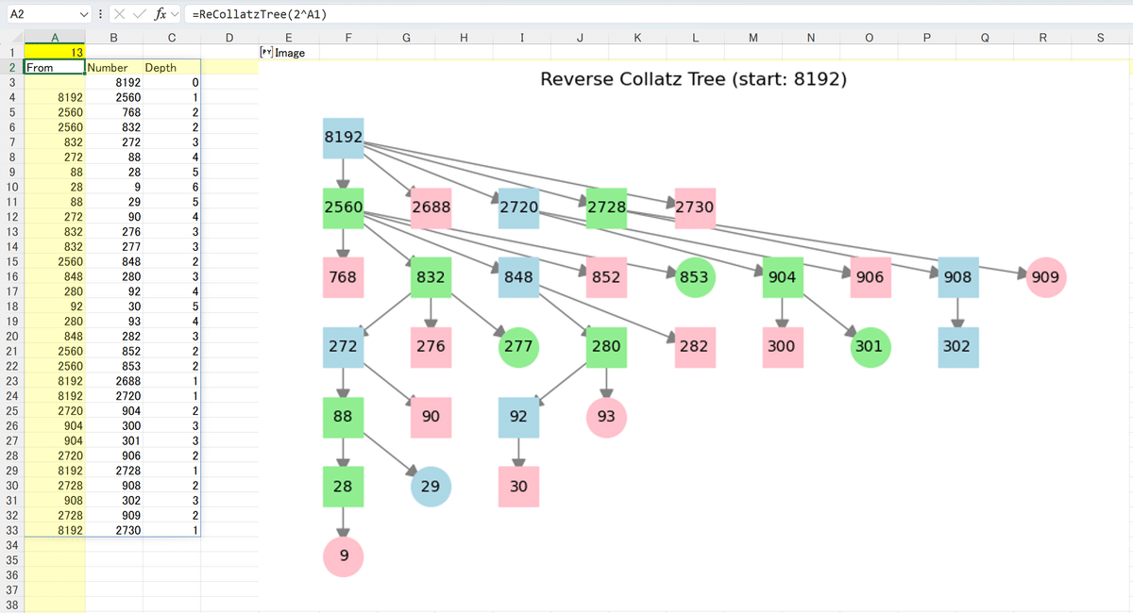Image resolution: width=1133 pixels, height=613 pixels.
Task: Click the green 280 node
Action: click(x=605, y=347)
